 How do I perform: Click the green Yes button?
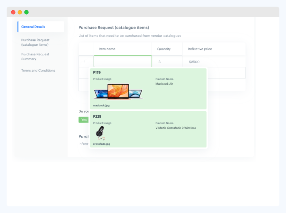(x=84, y=120)
